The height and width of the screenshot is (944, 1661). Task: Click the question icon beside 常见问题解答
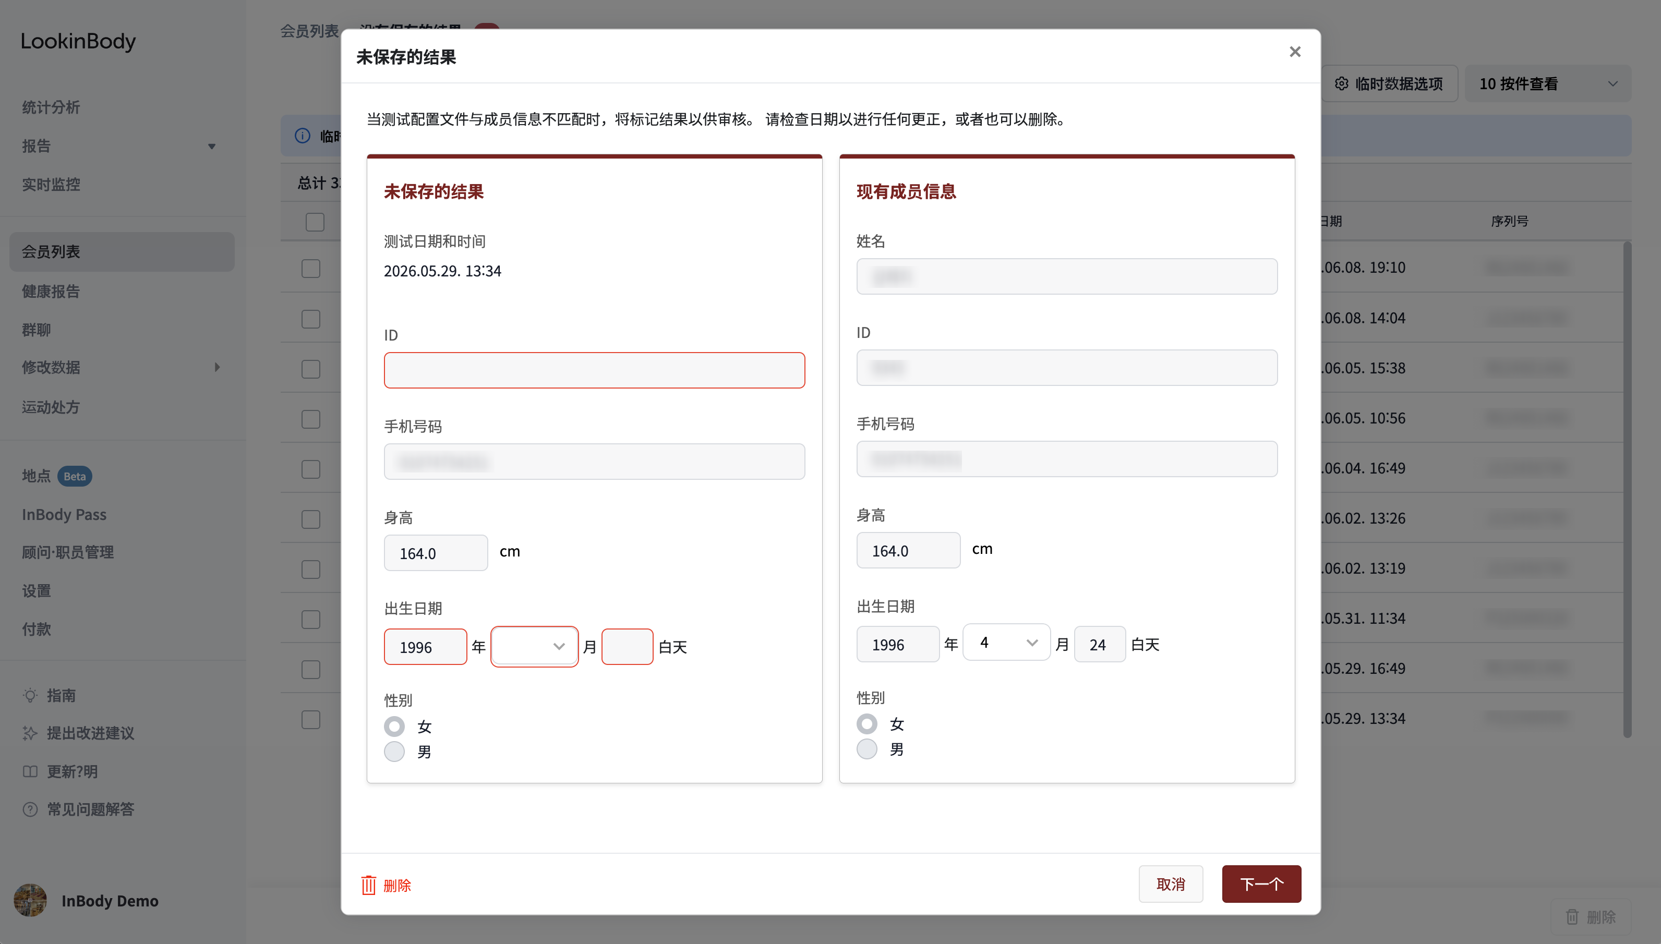(30, 809)
